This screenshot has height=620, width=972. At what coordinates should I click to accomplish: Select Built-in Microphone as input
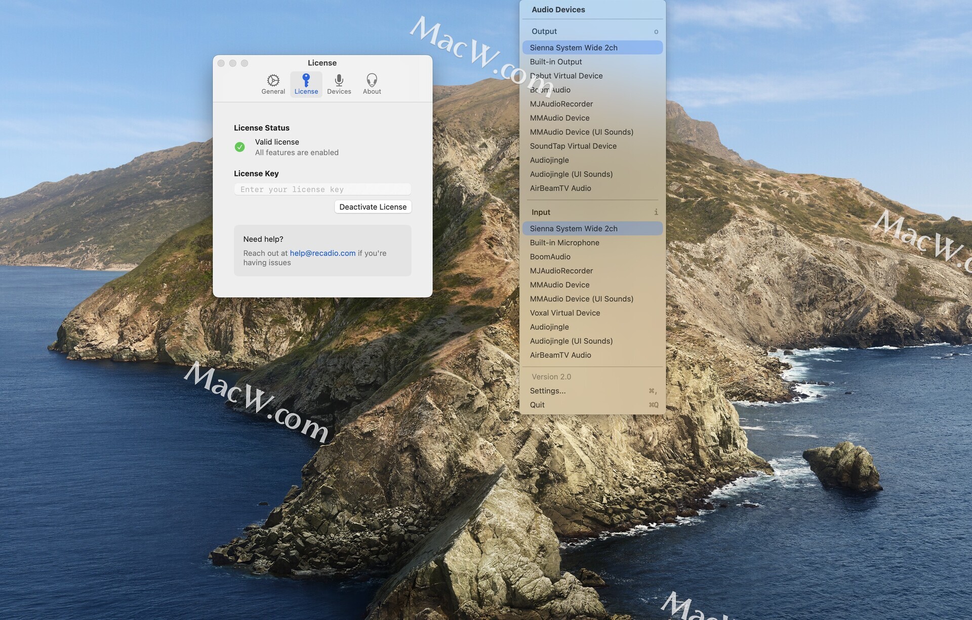[x=564, y=243]
